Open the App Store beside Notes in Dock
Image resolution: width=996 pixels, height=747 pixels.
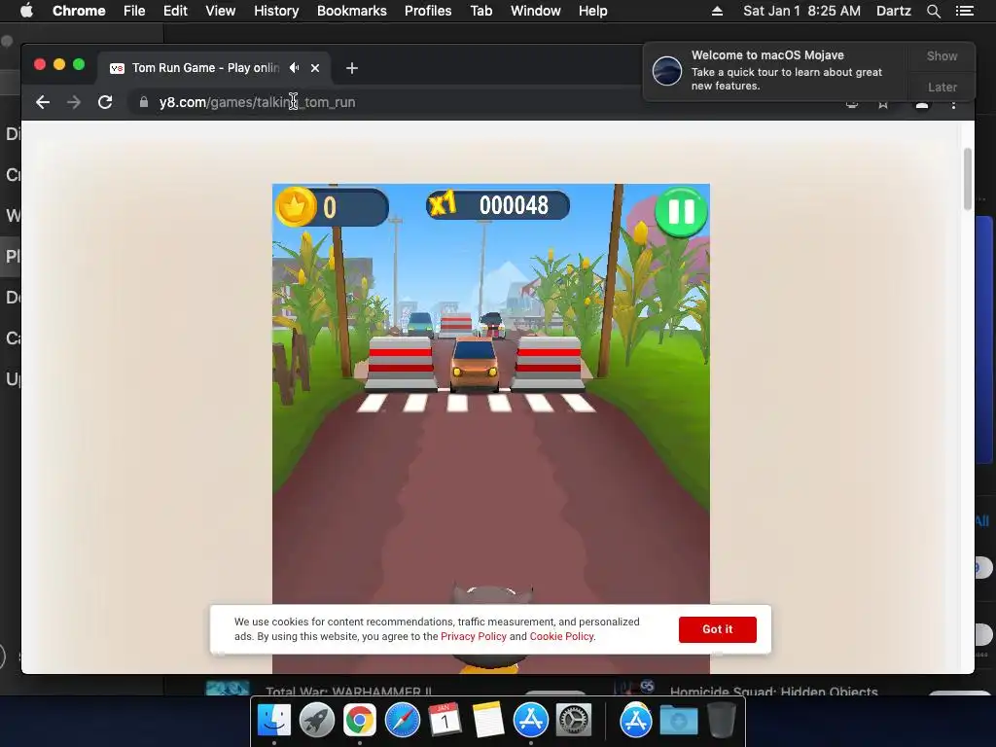pos(530,721)
